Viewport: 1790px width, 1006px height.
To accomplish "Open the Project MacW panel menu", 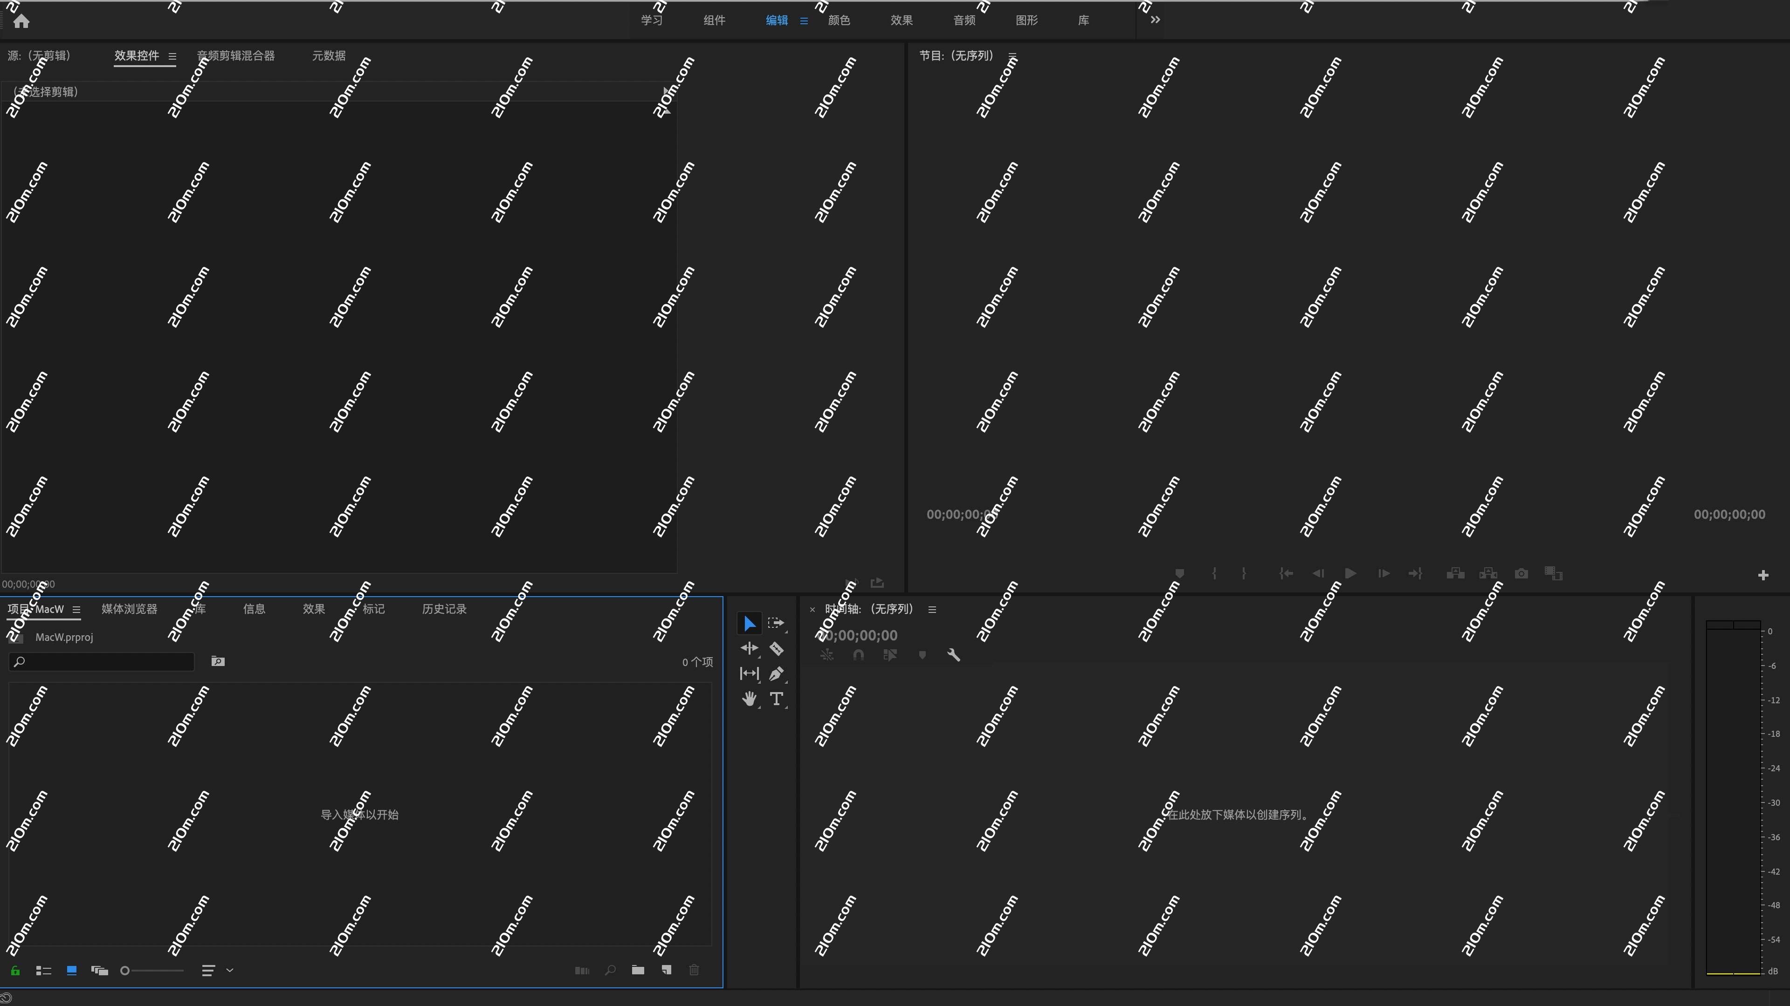I will click(76, 610).
